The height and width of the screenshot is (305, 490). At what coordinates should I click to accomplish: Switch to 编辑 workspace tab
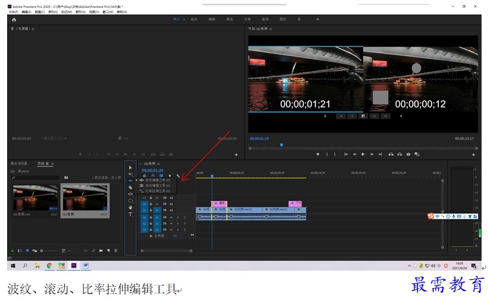coord(212,19)
